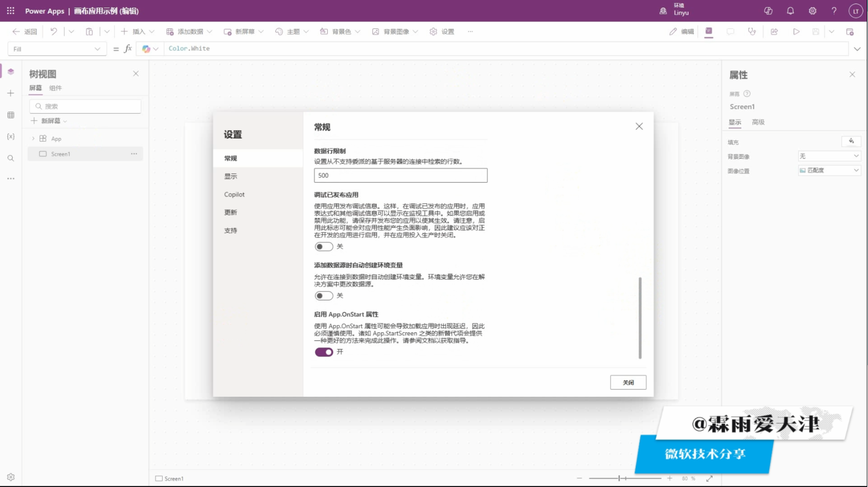The height and width of the screenshot is (487, 868).
Task: Click the 返回 back button
Action: (25, 31)
